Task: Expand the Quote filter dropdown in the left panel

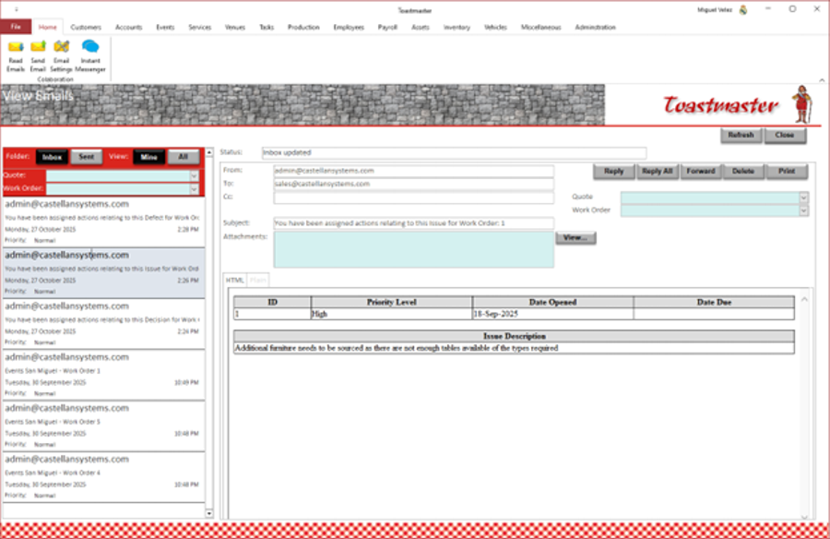Action: pos(195,176)
